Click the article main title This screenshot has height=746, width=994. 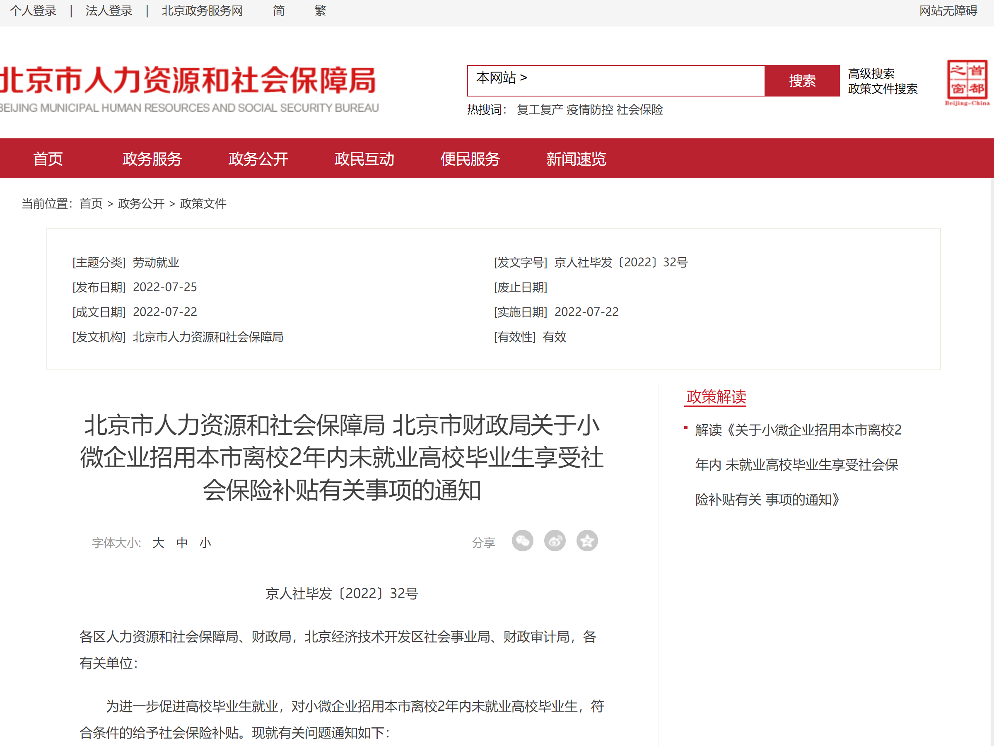click(x=342, y=457)
